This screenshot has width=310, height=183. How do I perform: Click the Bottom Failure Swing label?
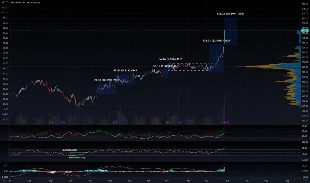point(77,158)
